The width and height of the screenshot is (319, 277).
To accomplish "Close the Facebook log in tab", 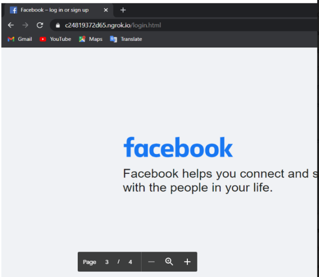I will 106,10.
